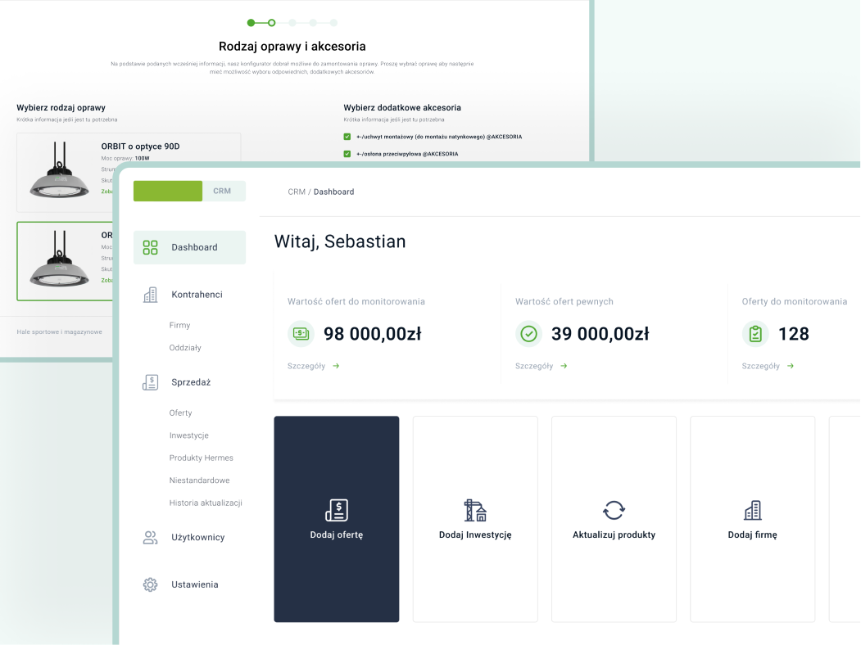861x645 pixels.
Task: Click the Użytkownicy people icon
Action: pos(150,538)
